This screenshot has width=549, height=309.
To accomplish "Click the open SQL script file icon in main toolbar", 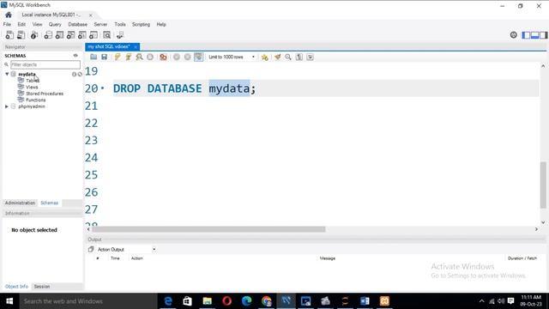I will pos(21,35).
